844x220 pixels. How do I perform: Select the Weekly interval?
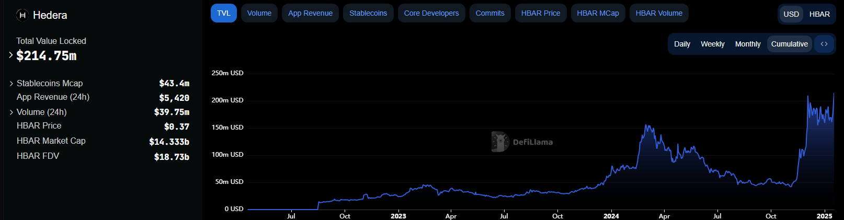(x=712, y=44)
